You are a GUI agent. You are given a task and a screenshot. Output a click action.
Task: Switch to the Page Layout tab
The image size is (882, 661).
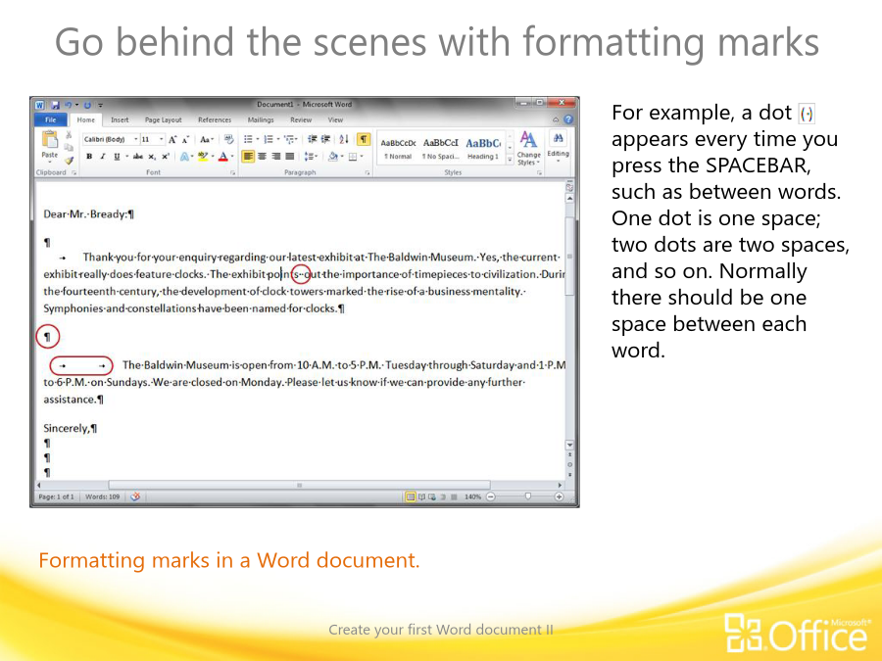[163, 119]
